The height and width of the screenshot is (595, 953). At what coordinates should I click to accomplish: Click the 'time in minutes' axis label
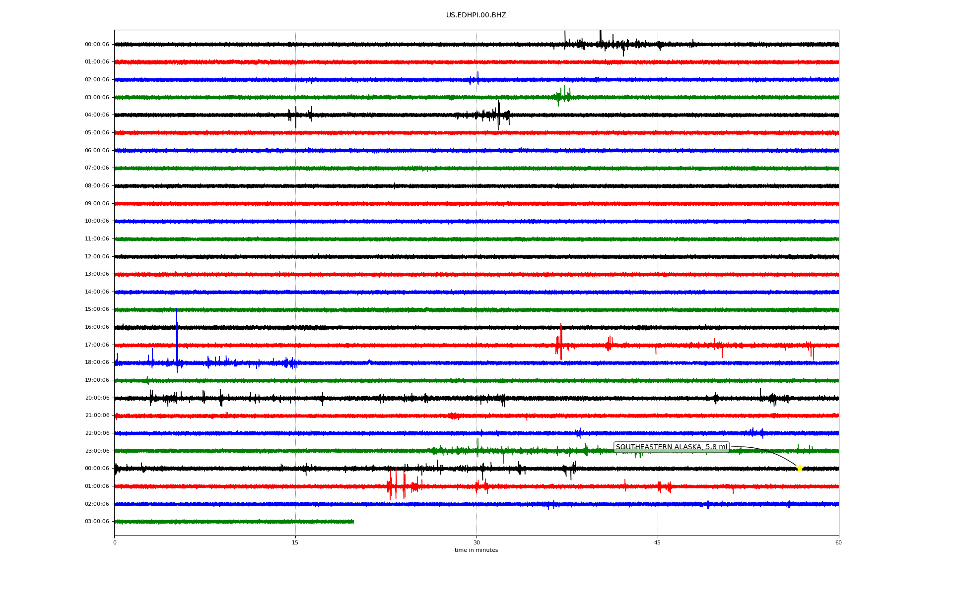click(x=476, y=550)
